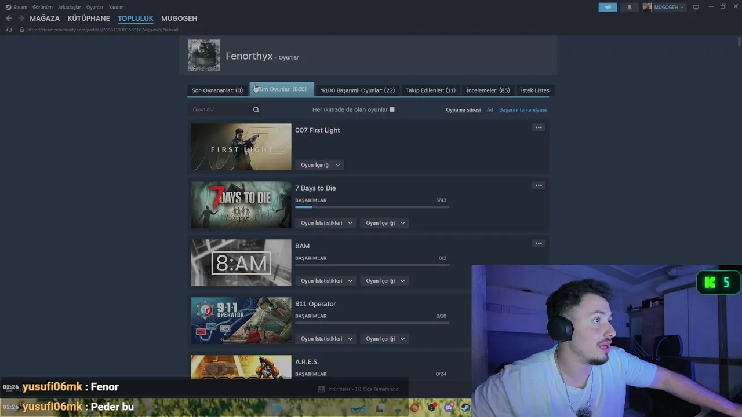Go to the KÜTÜPHANE section

click(x=89, y=18)
